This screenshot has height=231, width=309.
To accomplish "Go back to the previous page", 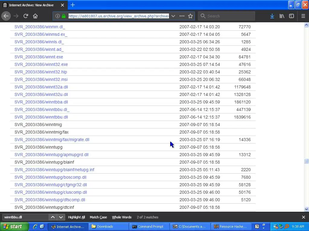I will pyautogui.click(x=6, y=16).
